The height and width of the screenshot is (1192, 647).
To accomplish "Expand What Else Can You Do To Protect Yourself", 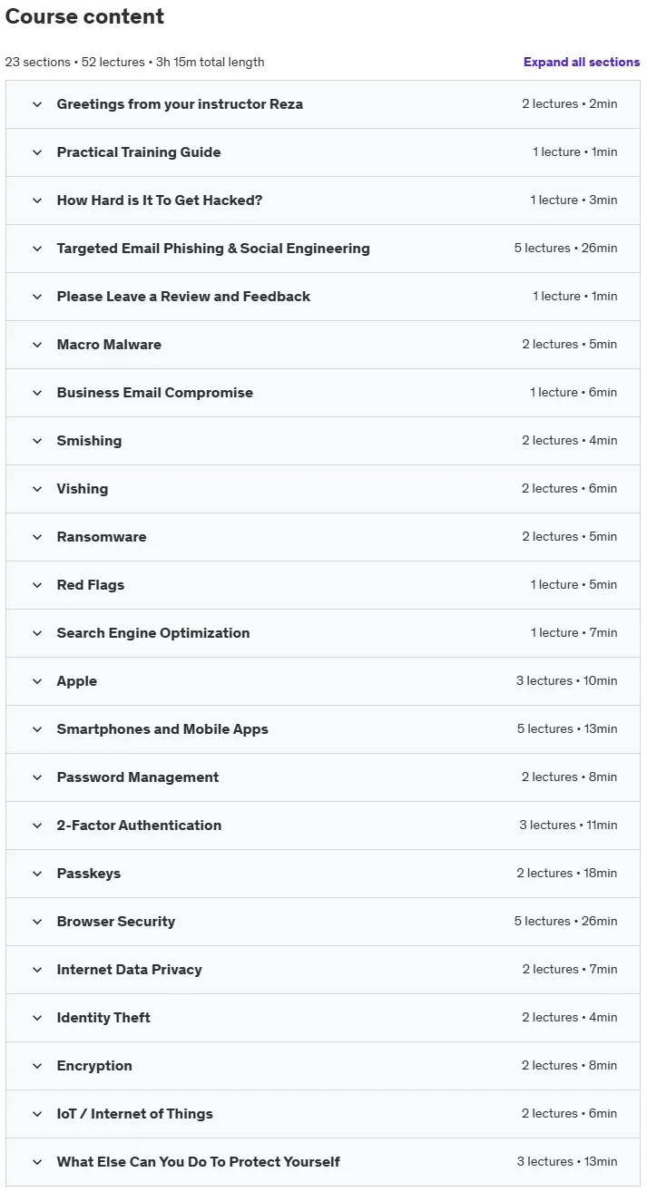I will [x=322, y=1162].
